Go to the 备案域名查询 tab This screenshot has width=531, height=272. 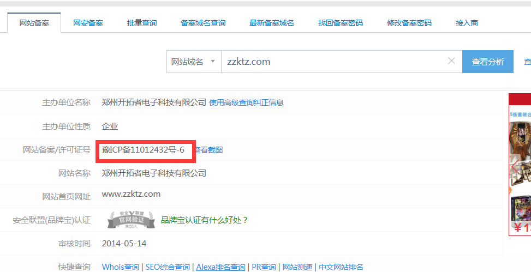tap(202, 23)
